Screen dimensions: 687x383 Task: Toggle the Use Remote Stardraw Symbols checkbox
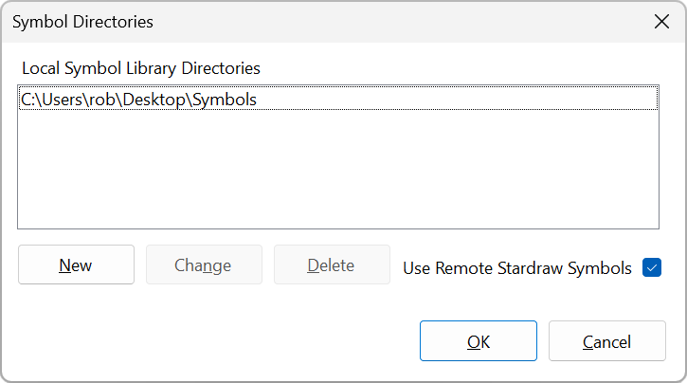pyautogui.click(x=652, y=267)
